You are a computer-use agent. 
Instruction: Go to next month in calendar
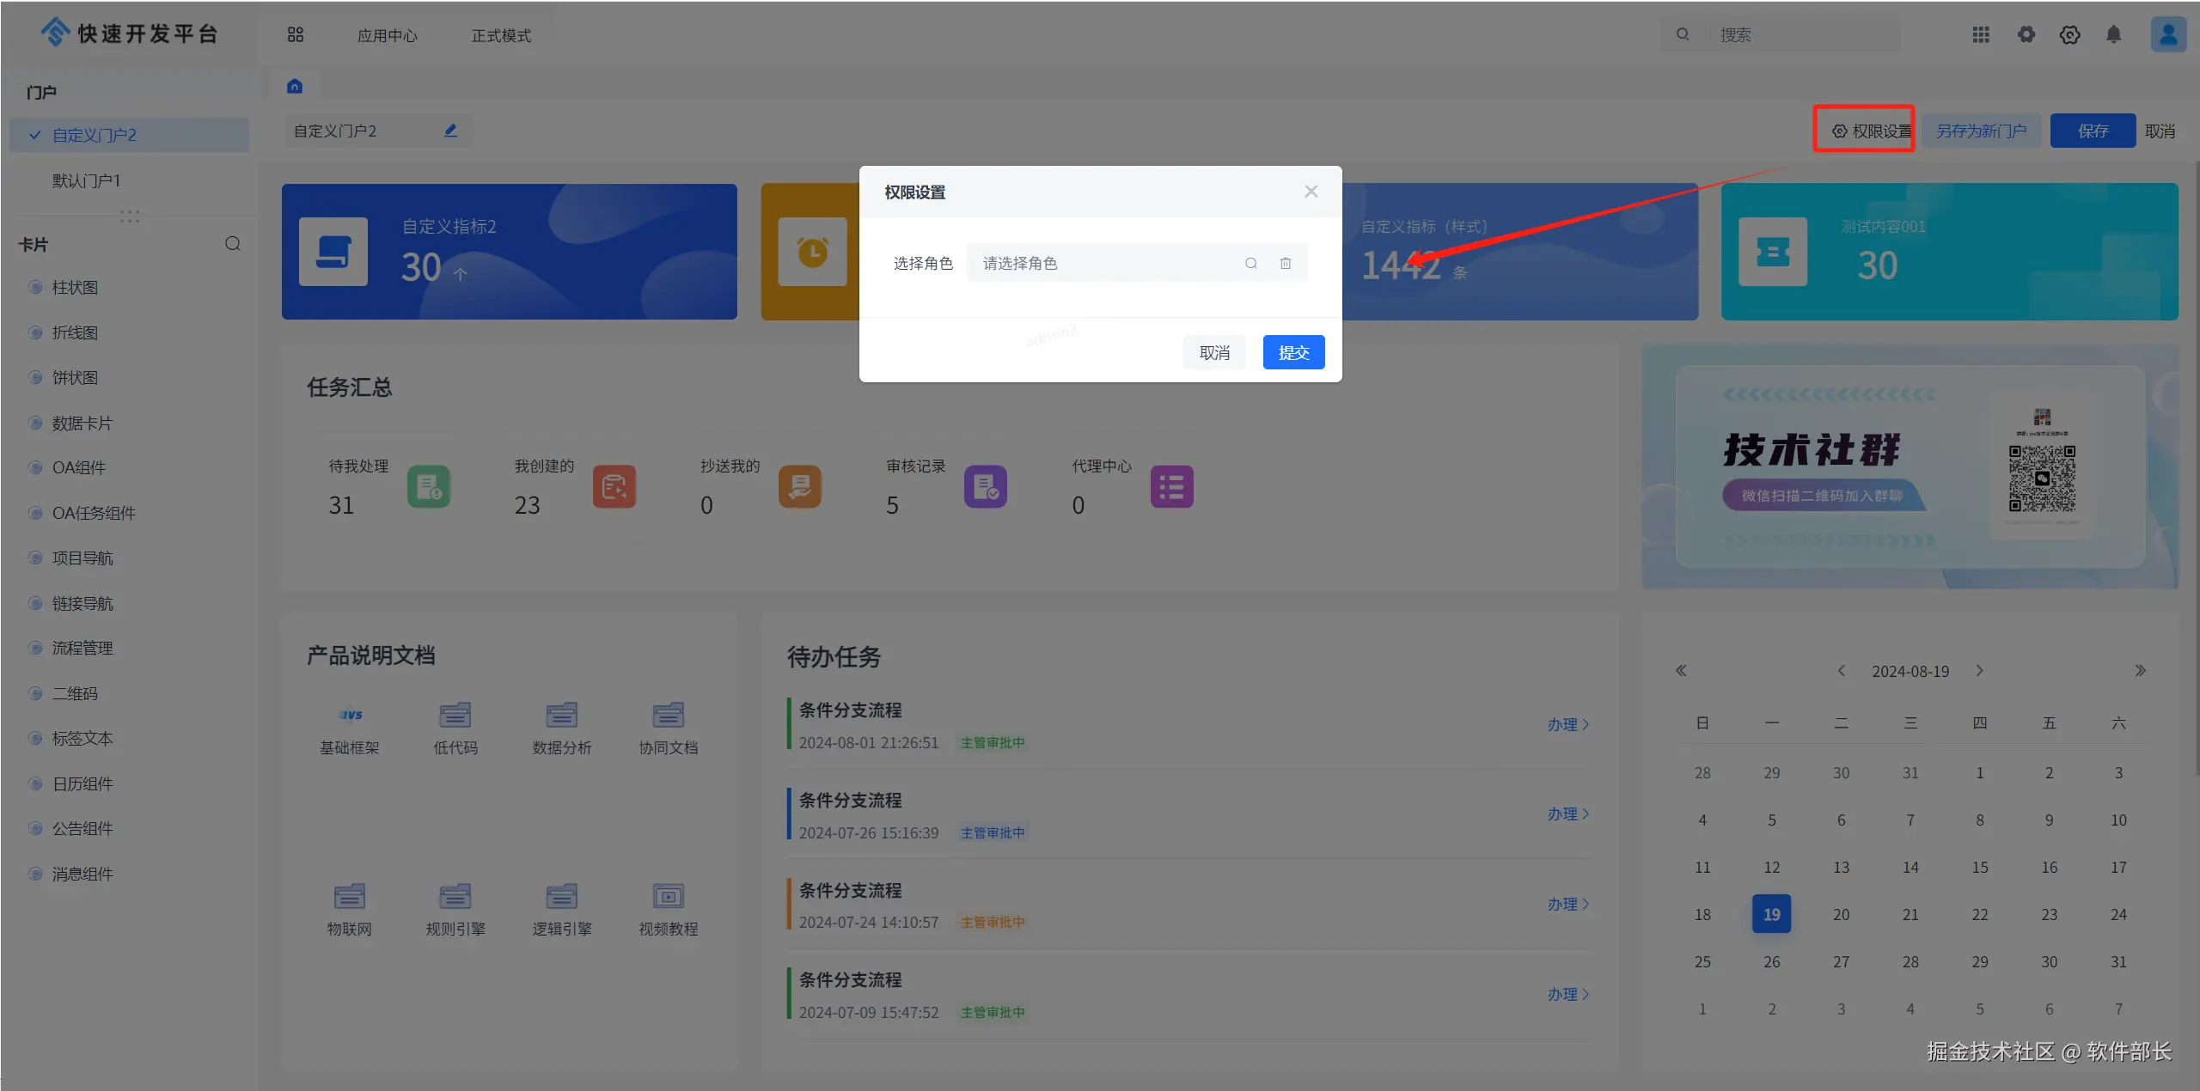click(x=1979, y=670)
